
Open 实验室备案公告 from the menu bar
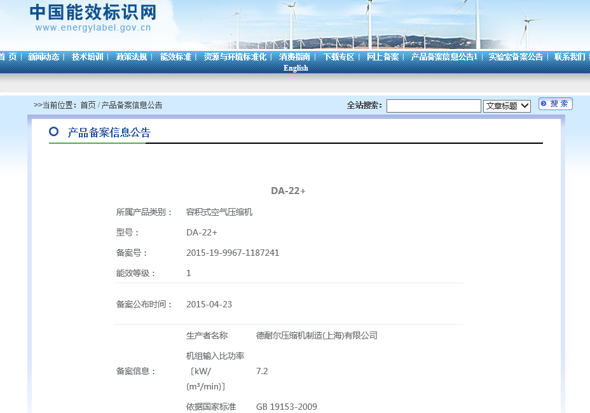(x=516, y=57)
